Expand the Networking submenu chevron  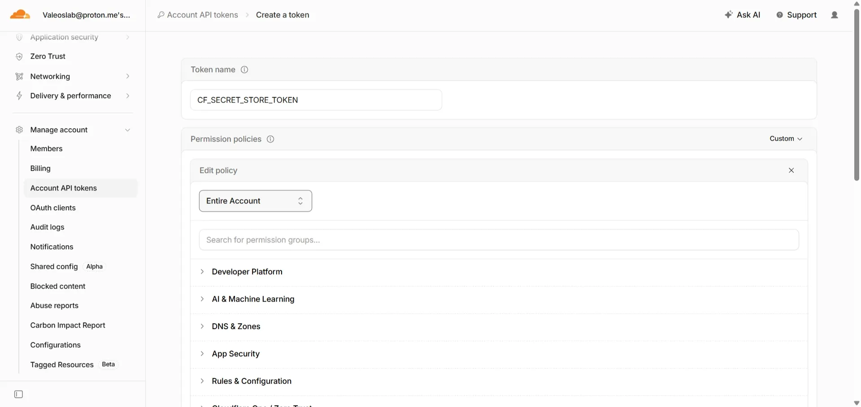pos(128,76)
